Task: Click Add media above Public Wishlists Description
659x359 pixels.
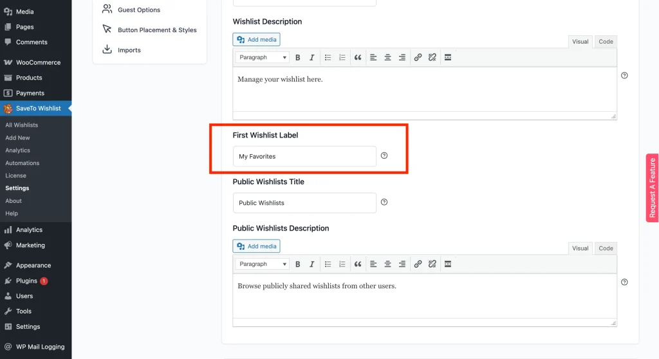Action: coord(256,246)
